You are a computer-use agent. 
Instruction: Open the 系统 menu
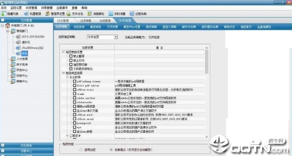(4, 8)
